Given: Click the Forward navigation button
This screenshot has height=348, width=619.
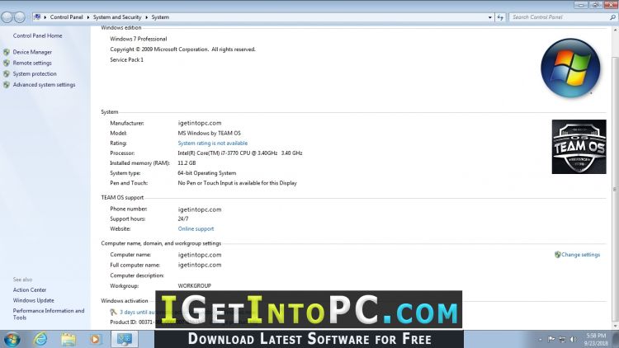Looking at the screenshot, I should point(20,17).
